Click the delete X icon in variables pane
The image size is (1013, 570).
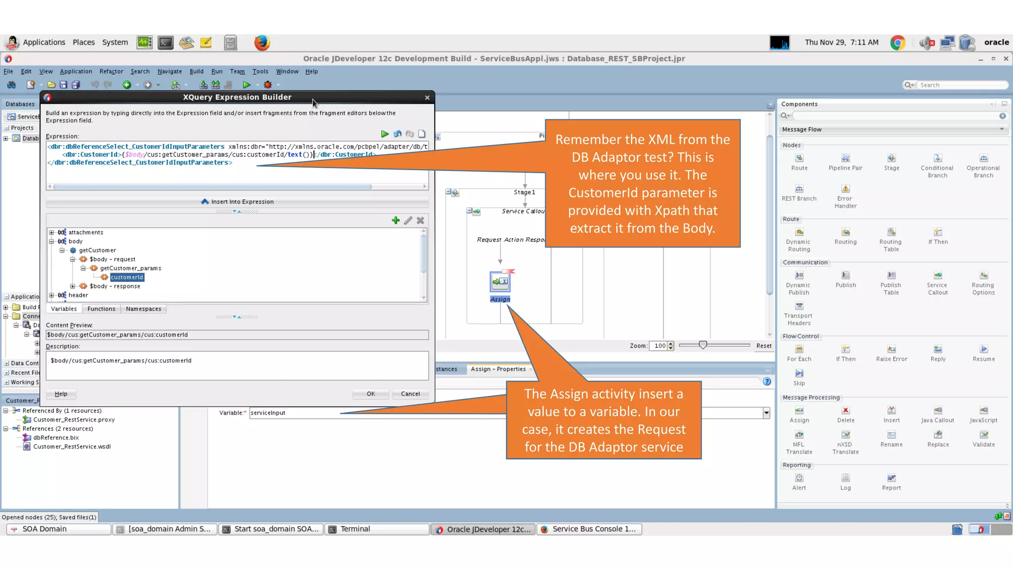420,221
